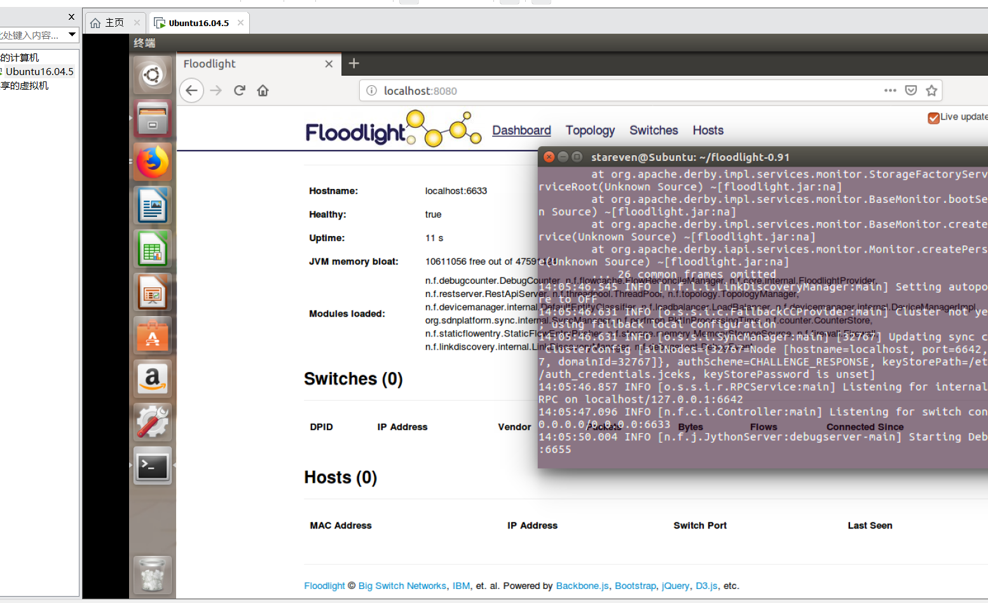988x603 pixels.
Task: Follow the Bootstrap footer link
Action: [635, 586]
